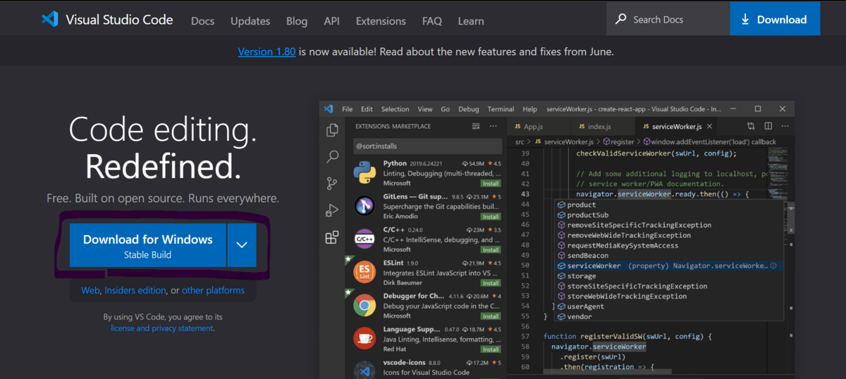Expand the download options dropdown arrow
The image size is (846, 379).
242,245
